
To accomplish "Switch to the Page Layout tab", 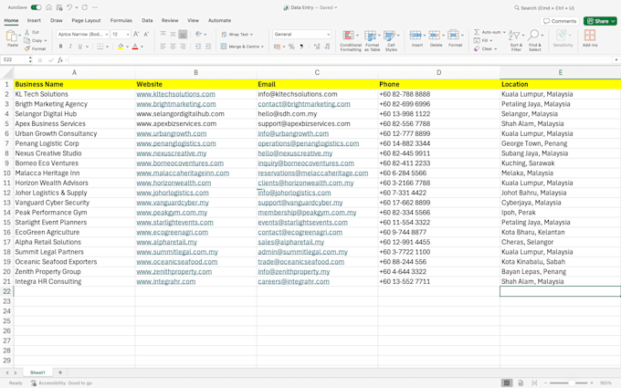I will pos(86,21).
